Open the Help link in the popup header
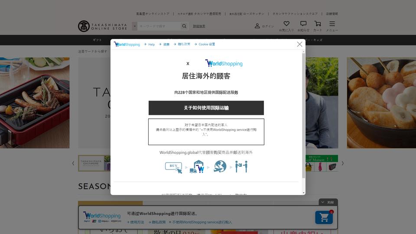Image resolution: width=416 pixels, height=234 pixels. pyautogui.click(x=151, y=45)
